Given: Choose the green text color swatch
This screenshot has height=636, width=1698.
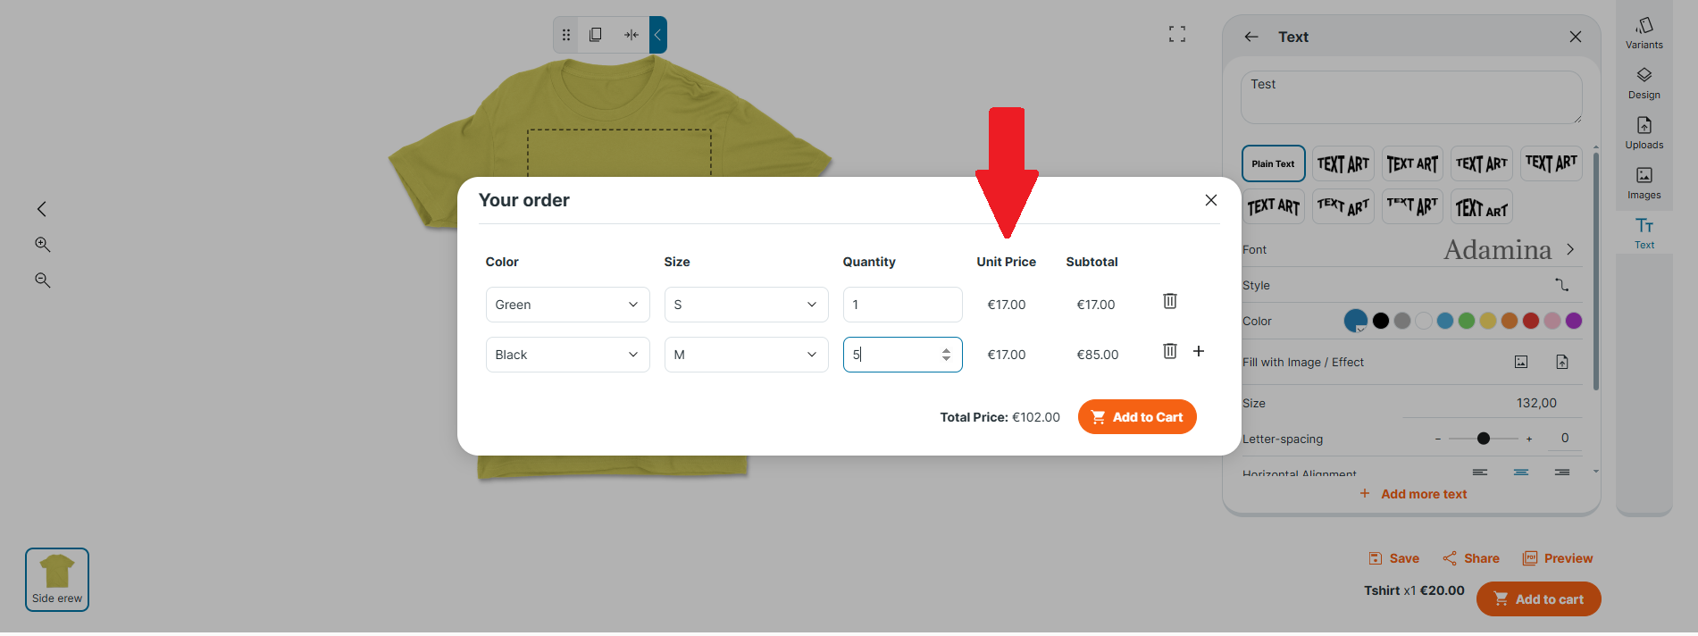Looking at the screenshot, I should pos(1467,321).
